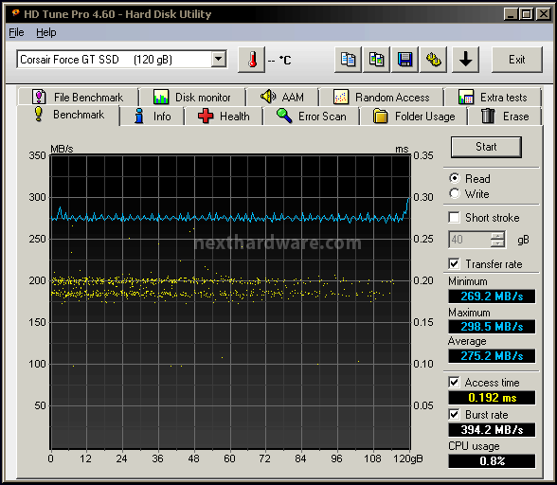557x485 pixels.
Task: Toggle the Burst rate checkbox
Action: tap(454, 414)
